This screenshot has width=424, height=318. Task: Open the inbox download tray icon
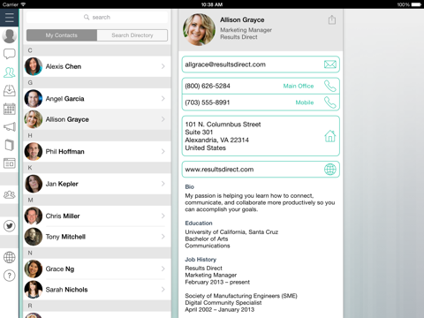(x=10, y=91)
